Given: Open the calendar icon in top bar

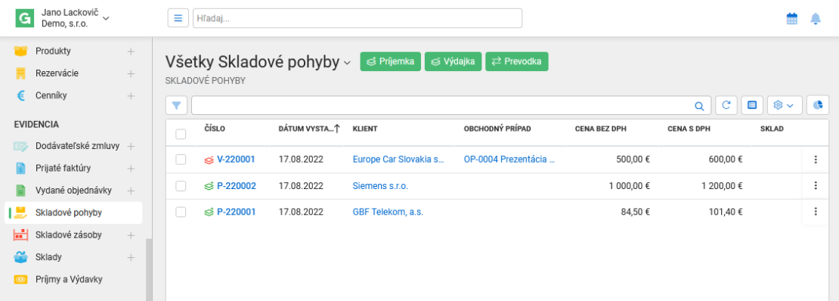Looking at the screenshot, I should (x=791, y=19).
